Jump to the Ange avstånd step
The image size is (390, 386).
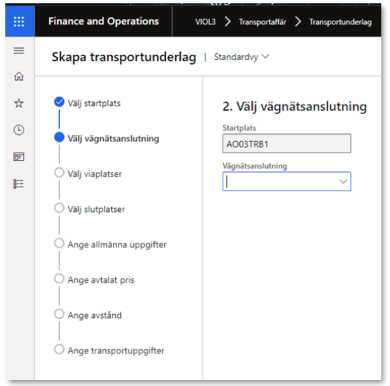click(95, 315)
